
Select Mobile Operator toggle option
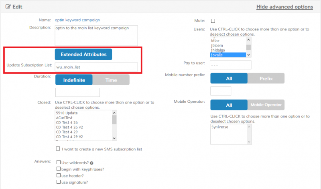pos(266,105)
